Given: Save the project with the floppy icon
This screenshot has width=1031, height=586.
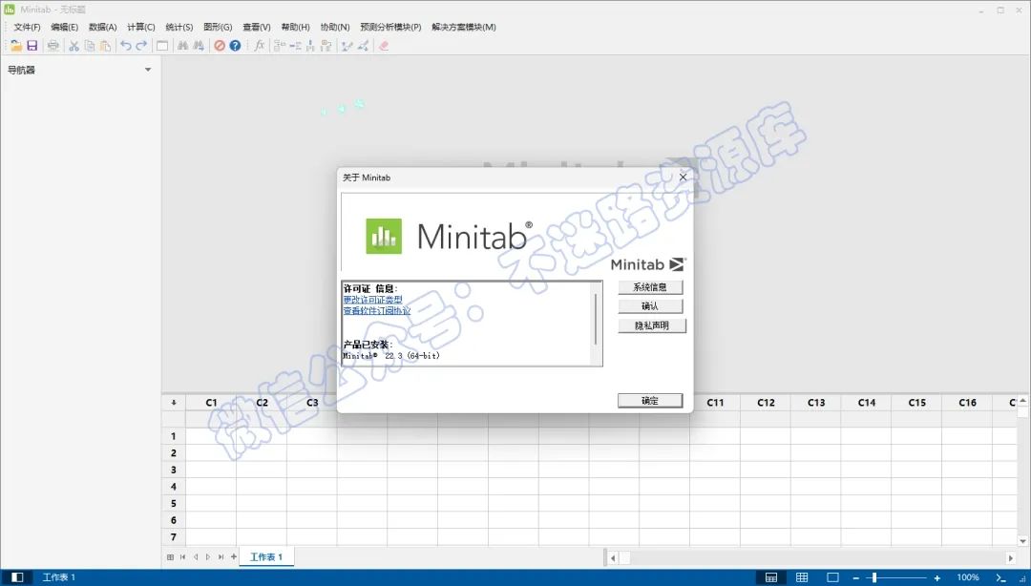Looking at the screenshot, I should (32, 46).
